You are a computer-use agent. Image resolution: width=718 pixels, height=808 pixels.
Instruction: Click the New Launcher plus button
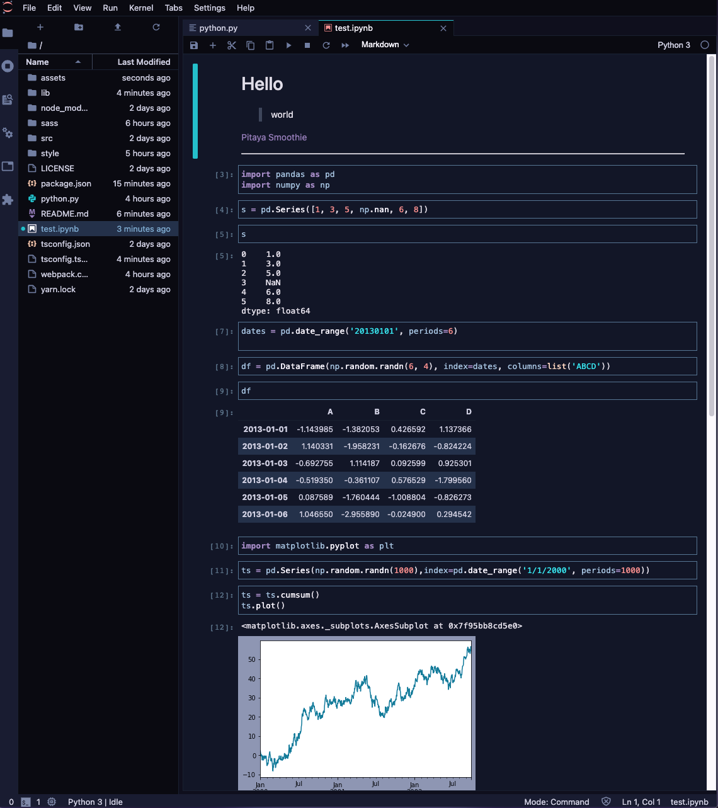pos(40,27)
